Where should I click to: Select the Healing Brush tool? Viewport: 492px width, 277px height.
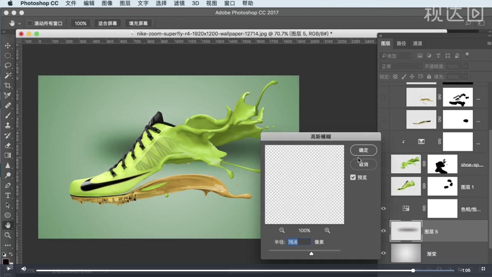click(8, 105)
